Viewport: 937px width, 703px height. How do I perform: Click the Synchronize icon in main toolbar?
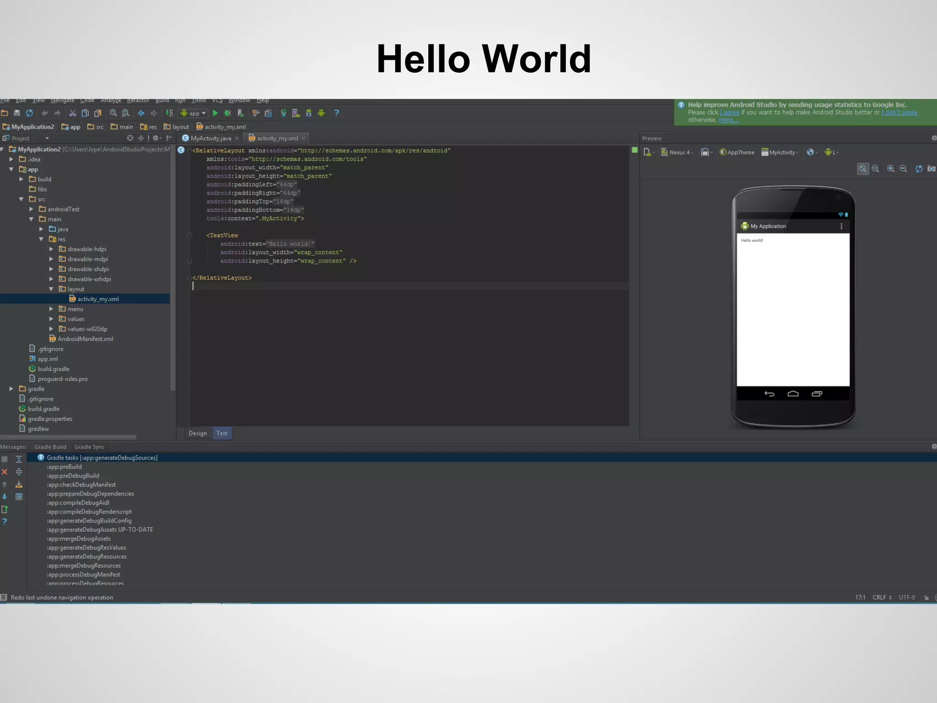30,113
